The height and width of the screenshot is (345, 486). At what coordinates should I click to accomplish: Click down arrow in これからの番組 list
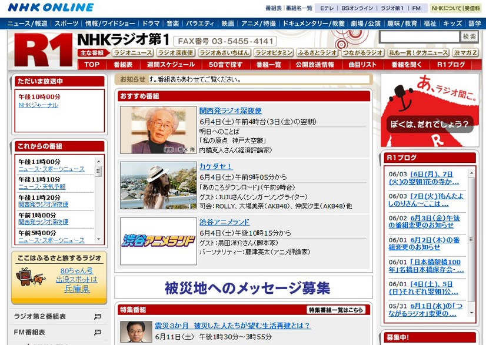coord(99,239)
